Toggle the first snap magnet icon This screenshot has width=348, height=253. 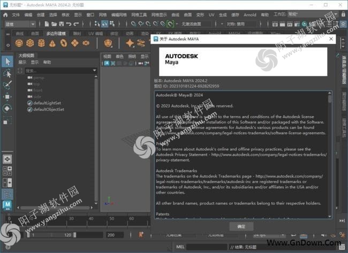[x=133, y=24]
